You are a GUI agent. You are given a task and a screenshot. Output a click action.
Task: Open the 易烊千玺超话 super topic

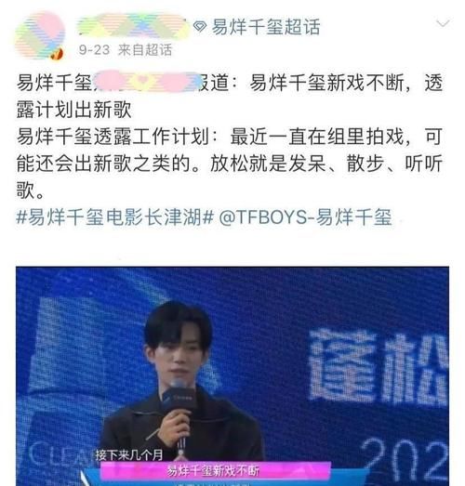(266, 27)
